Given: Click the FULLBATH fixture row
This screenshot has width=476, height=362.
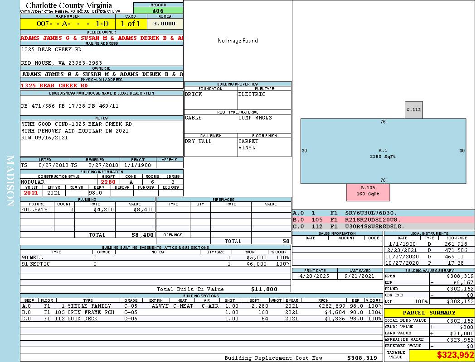Looking at the screenshot, I should tap(88, 210).
